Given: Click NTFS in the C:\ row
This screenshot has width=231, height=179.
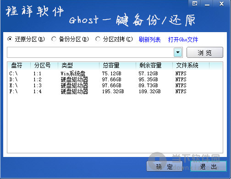Looking at the screenshot, I should (x=181, y=73).
